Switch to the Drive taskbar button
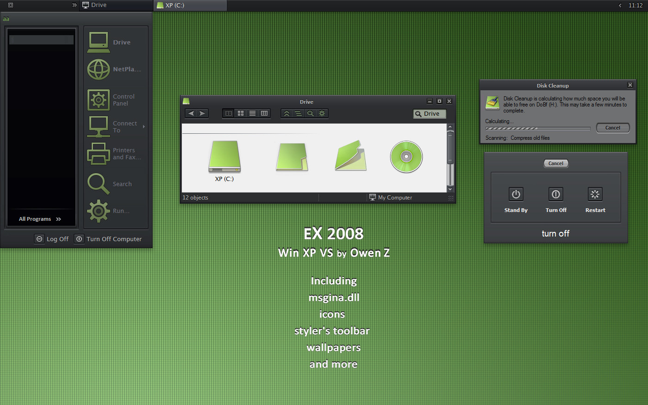 116,5
